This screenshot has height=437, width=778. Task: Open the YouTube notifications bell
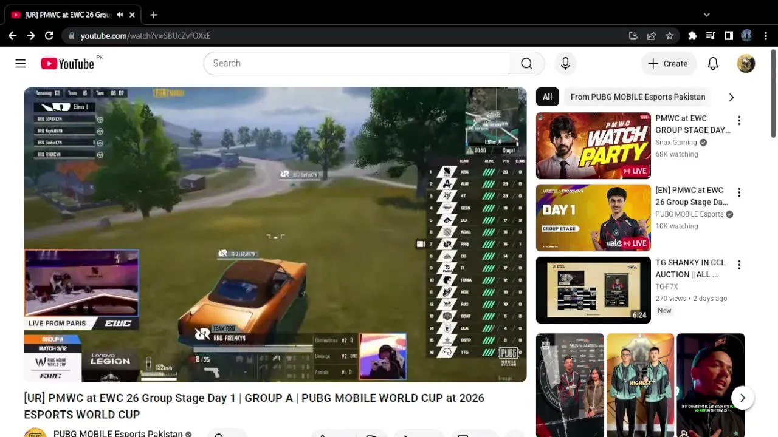[713, 64]
